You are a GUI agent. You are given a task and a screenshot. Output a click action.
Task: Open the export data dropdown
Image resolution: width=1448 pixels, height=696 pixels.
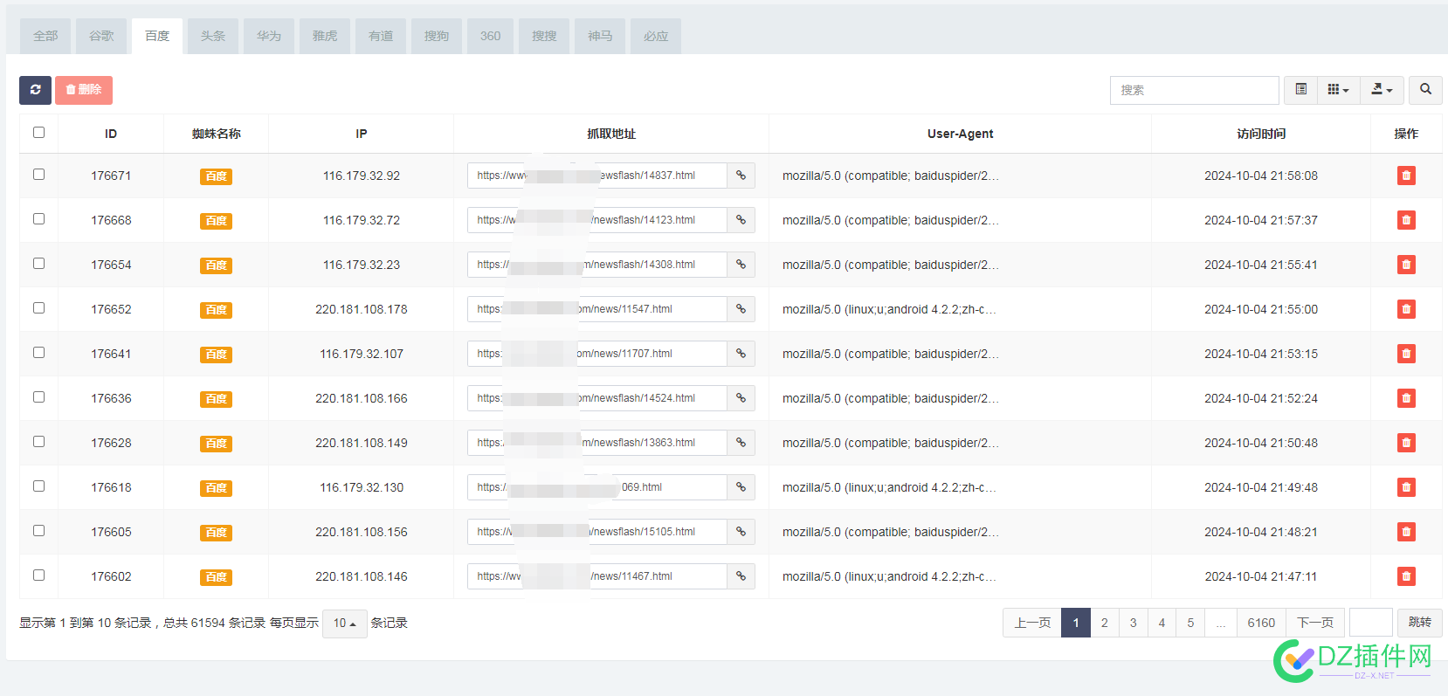pyautogui.click(x=1382, y=90)
